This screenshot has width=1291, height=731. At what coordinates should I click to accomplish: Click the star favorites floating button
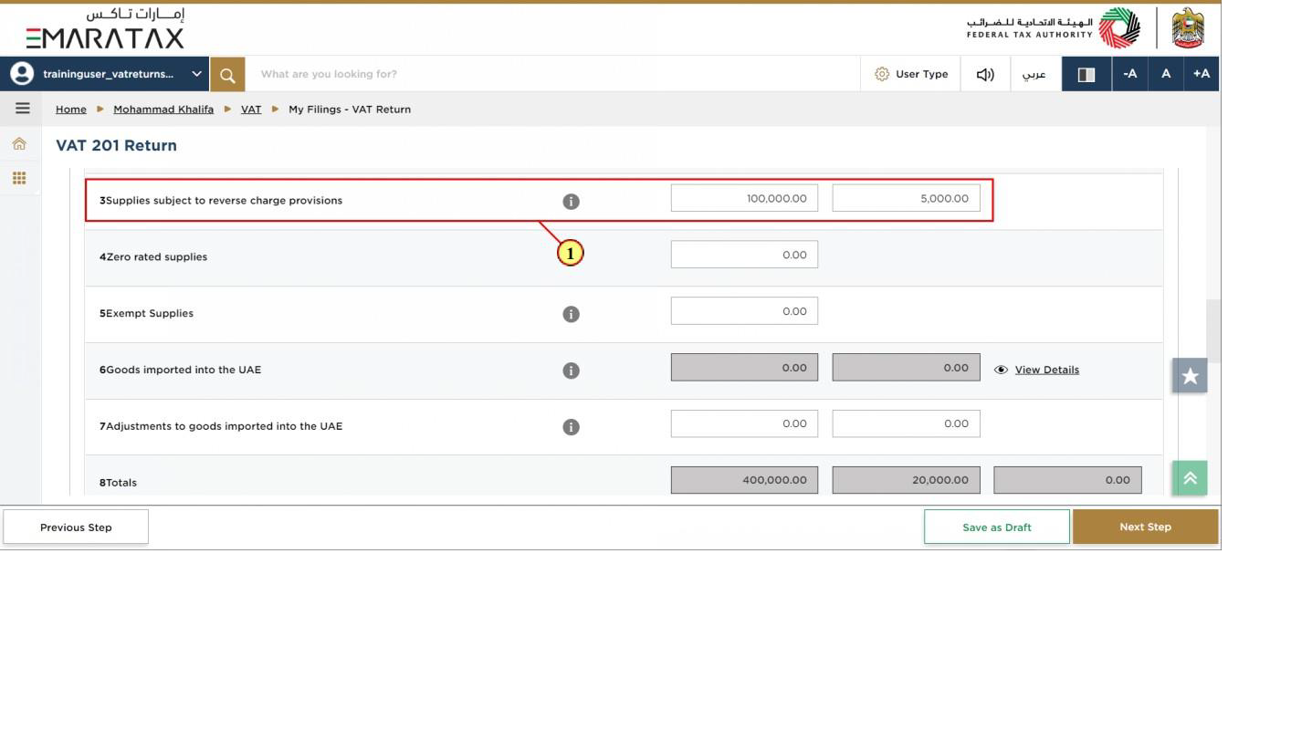[1190, 375]
